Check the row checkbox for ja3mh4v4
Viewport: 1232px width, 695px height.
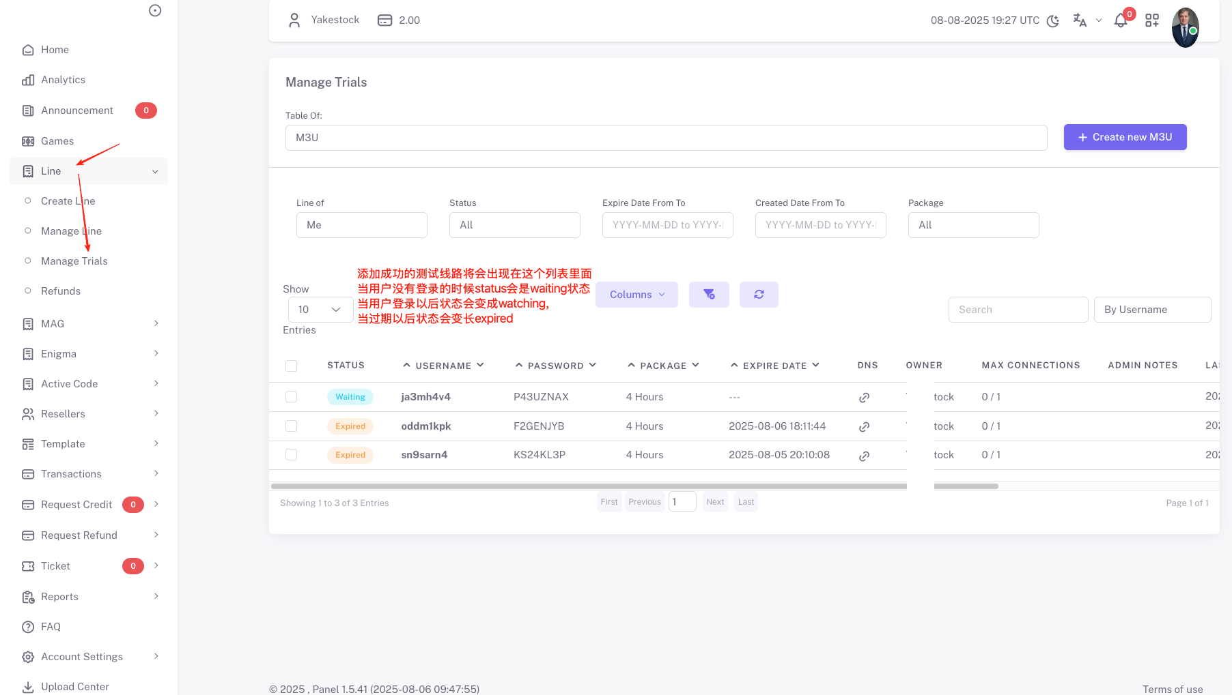(292, 397)
